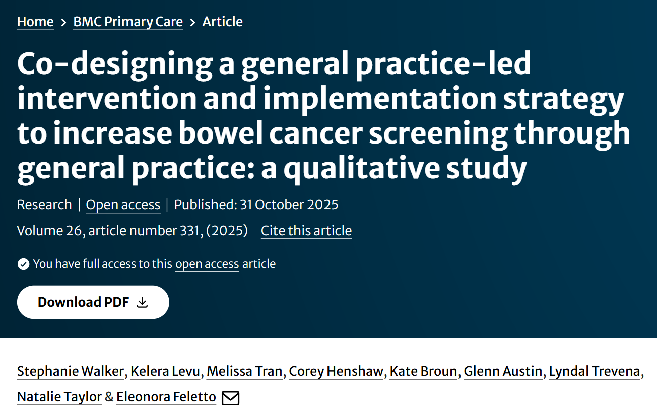Open Corey Henshaw's author profile
The image size is (657, 419).
pos(336,371)
